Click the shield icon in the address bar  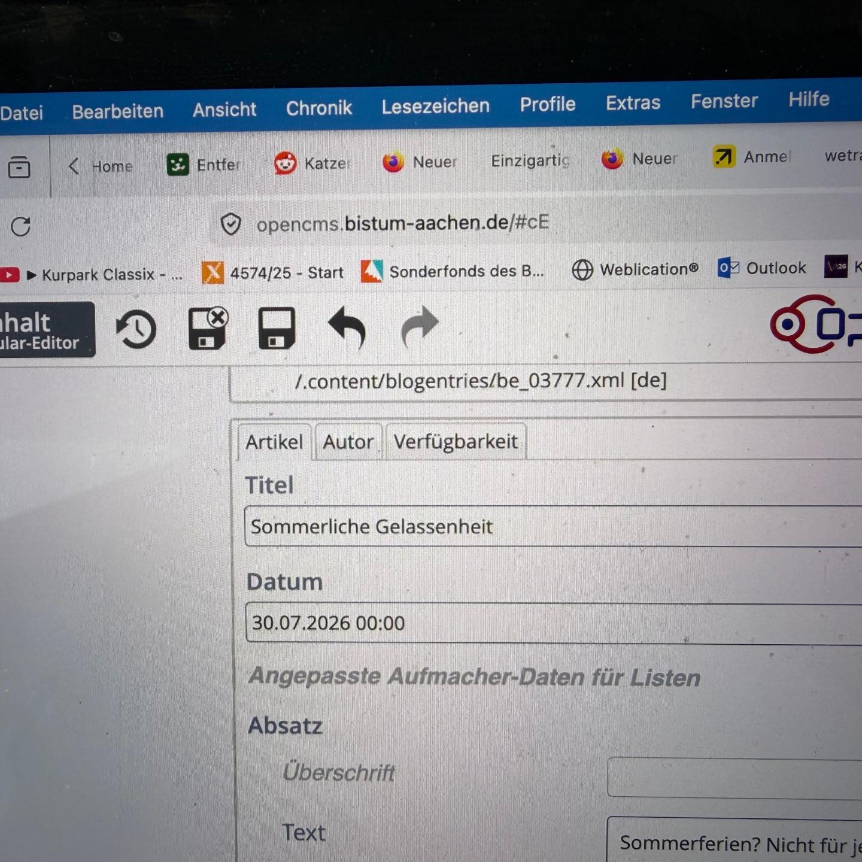tap(230, 224)
